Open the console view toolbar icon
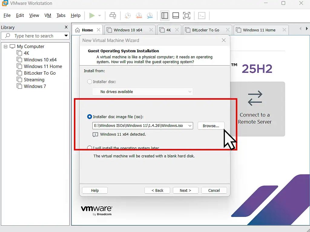 202,16
